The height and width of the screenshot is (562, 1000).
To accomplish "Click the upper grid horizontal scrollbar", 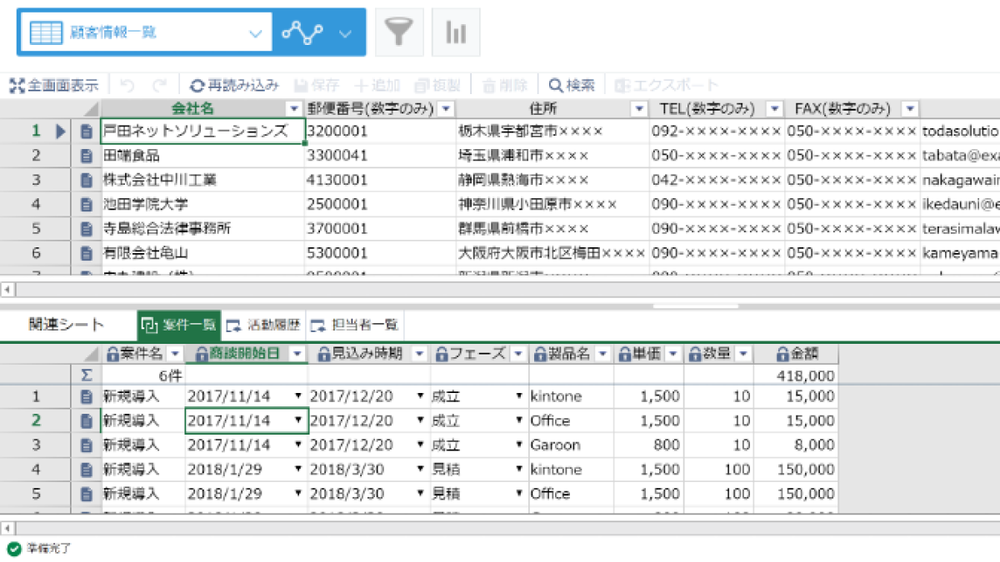I will click(500, 290).
